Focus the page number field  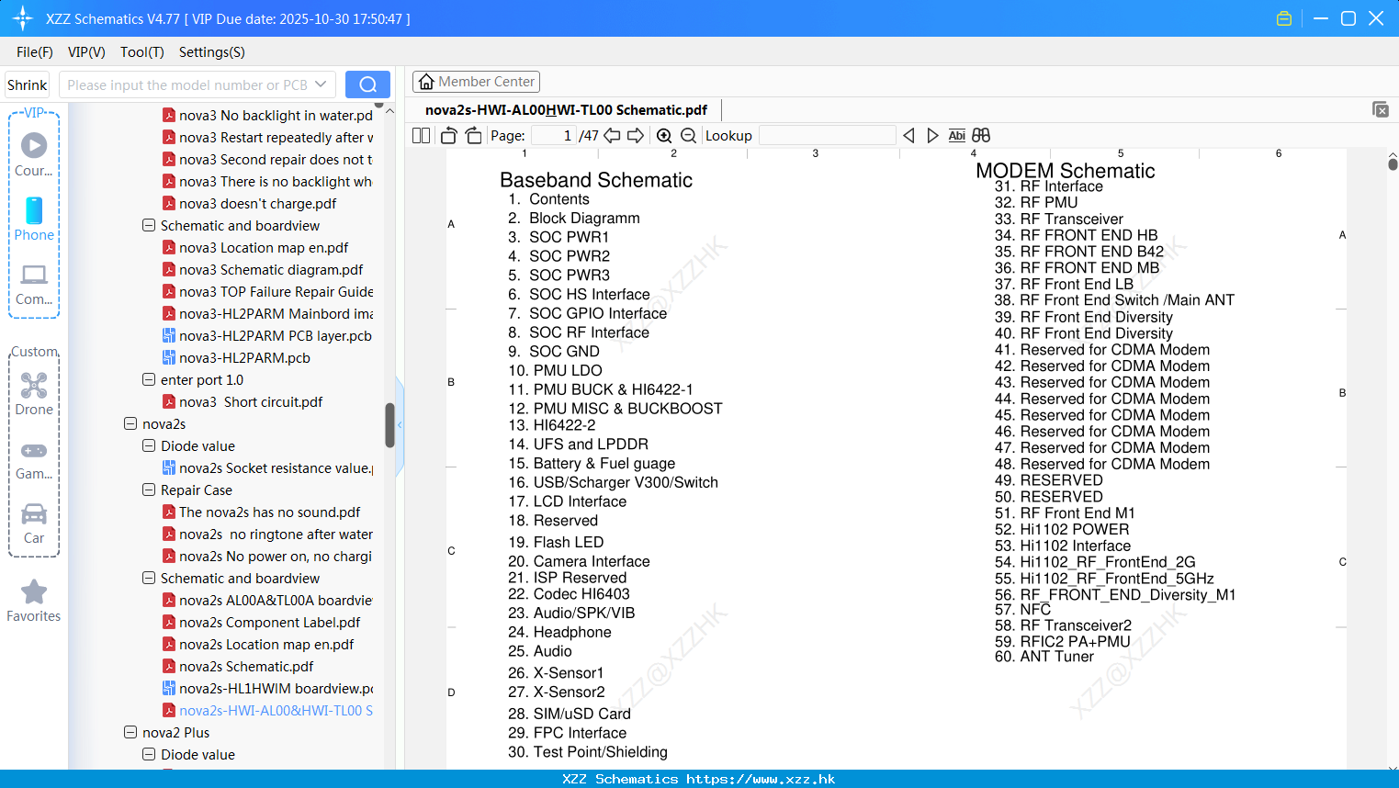pos(553,136)
